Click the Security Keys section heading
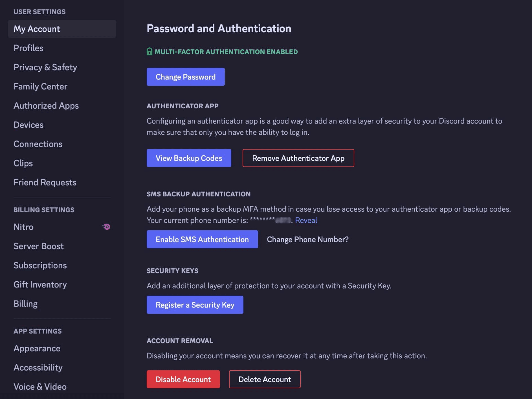The image size is (532, 399). click(x=172, y=271)
